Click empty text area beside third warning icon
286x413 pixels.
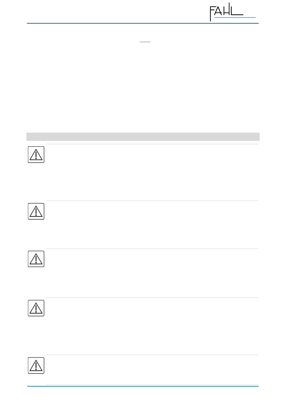(152, 273)
